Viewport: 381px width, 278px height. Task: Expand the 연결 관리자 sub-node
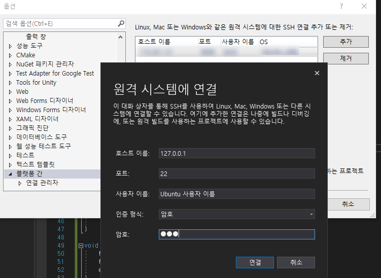pyautogui.click(x=20, y=183)
